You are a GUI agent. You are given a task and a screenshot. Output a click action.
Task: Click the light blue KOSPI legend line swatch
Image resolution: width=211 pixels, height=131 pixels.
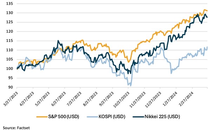point(93,117)
